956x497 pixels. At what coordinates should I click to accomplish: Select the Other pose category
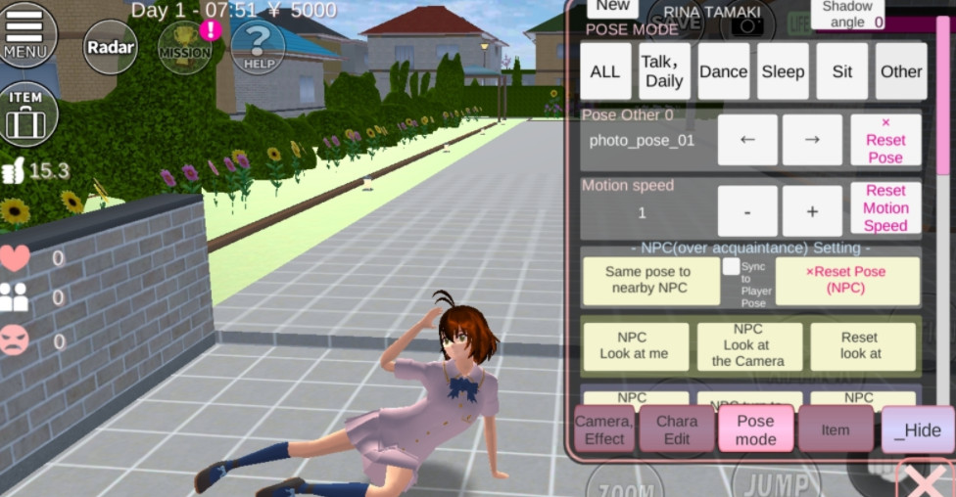(901, 71)
